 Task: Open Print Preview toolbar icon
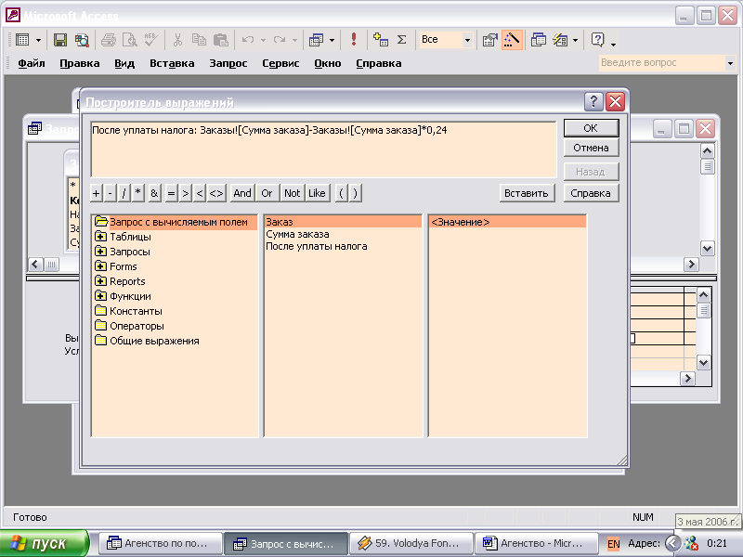click(x=129, y=40)
